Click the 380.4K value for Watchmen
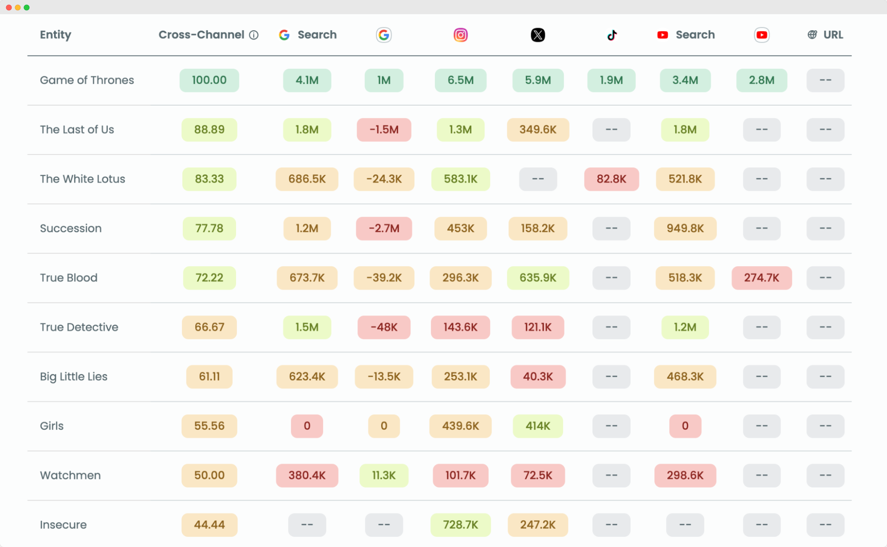The image size is (887, 547). pyautogui.click(x=307, y=475)
